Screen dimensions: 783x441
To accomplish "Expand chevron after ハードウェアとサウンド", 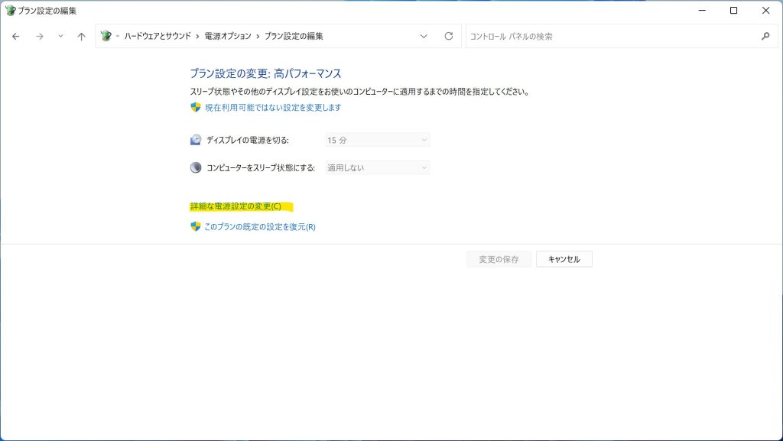I will pyautogui.click(x=198, y=37).
